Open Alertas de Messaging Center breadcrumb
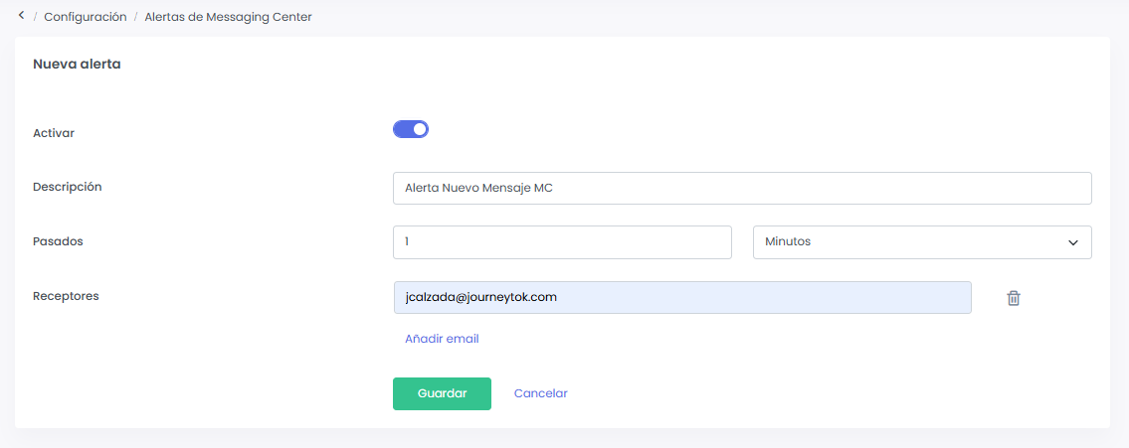This screenshot has width=1129, height=448. pyautogui.click(x=228, y=17)
